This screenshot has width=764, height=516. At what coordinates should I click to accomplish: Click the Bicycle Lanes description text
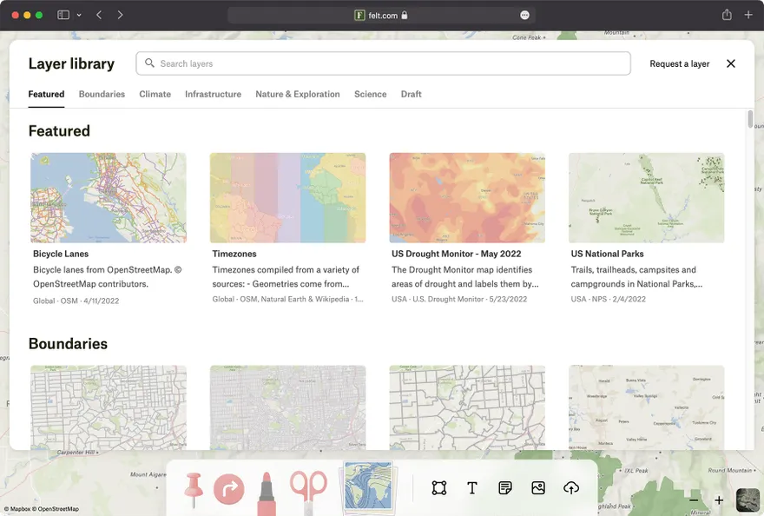pyautogui.click(x=107, y=276)
